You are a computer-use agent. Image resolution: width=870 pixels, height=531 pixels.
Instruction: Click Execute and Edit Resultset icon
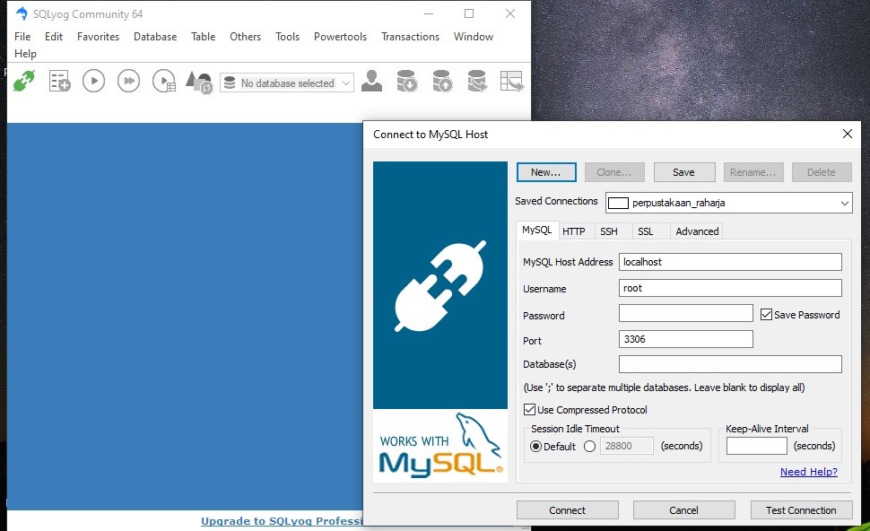pos(164,81)
